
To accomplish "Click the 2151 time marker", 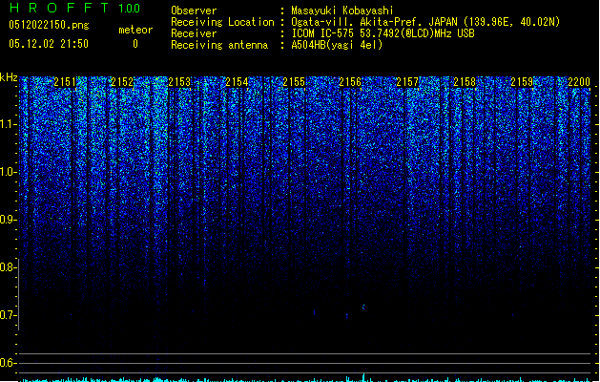I will click(x=65, y=82).
